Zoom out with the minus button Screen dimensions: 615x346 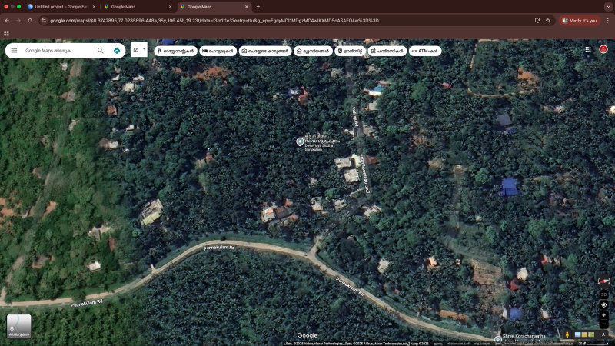pos(603,324)
